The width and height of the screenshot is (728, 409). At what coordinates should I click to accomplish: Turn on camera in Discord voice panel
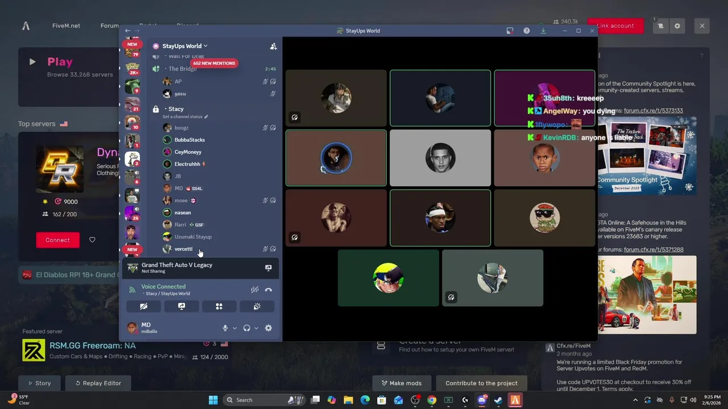point(143,306)
